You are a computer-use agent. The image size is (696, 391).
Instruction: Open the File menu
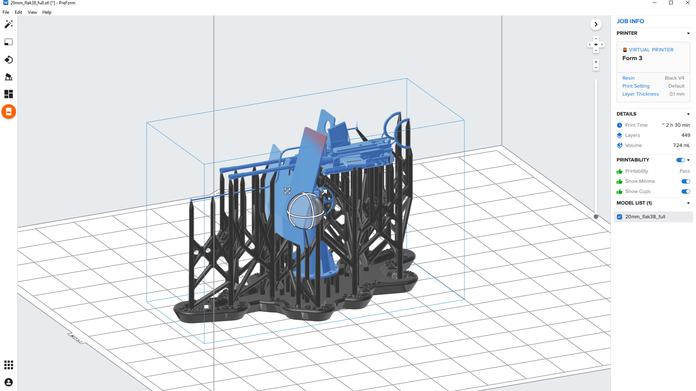coord(6,12)
